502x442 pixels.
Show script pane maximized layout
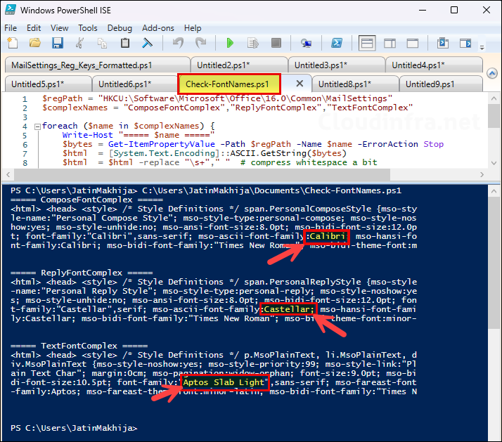[412, 43]
